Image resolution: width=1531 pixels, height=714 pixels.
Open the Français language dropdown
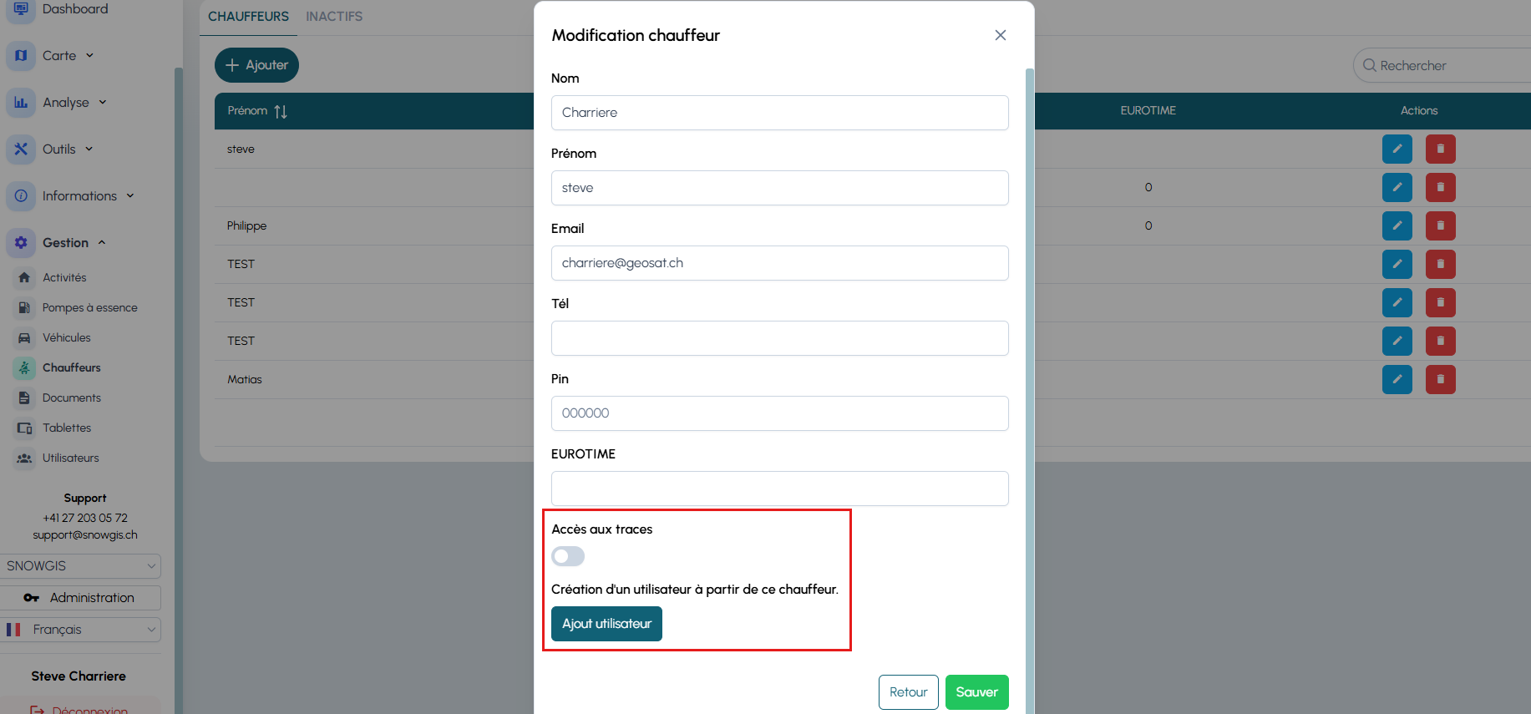click(80, 630)
